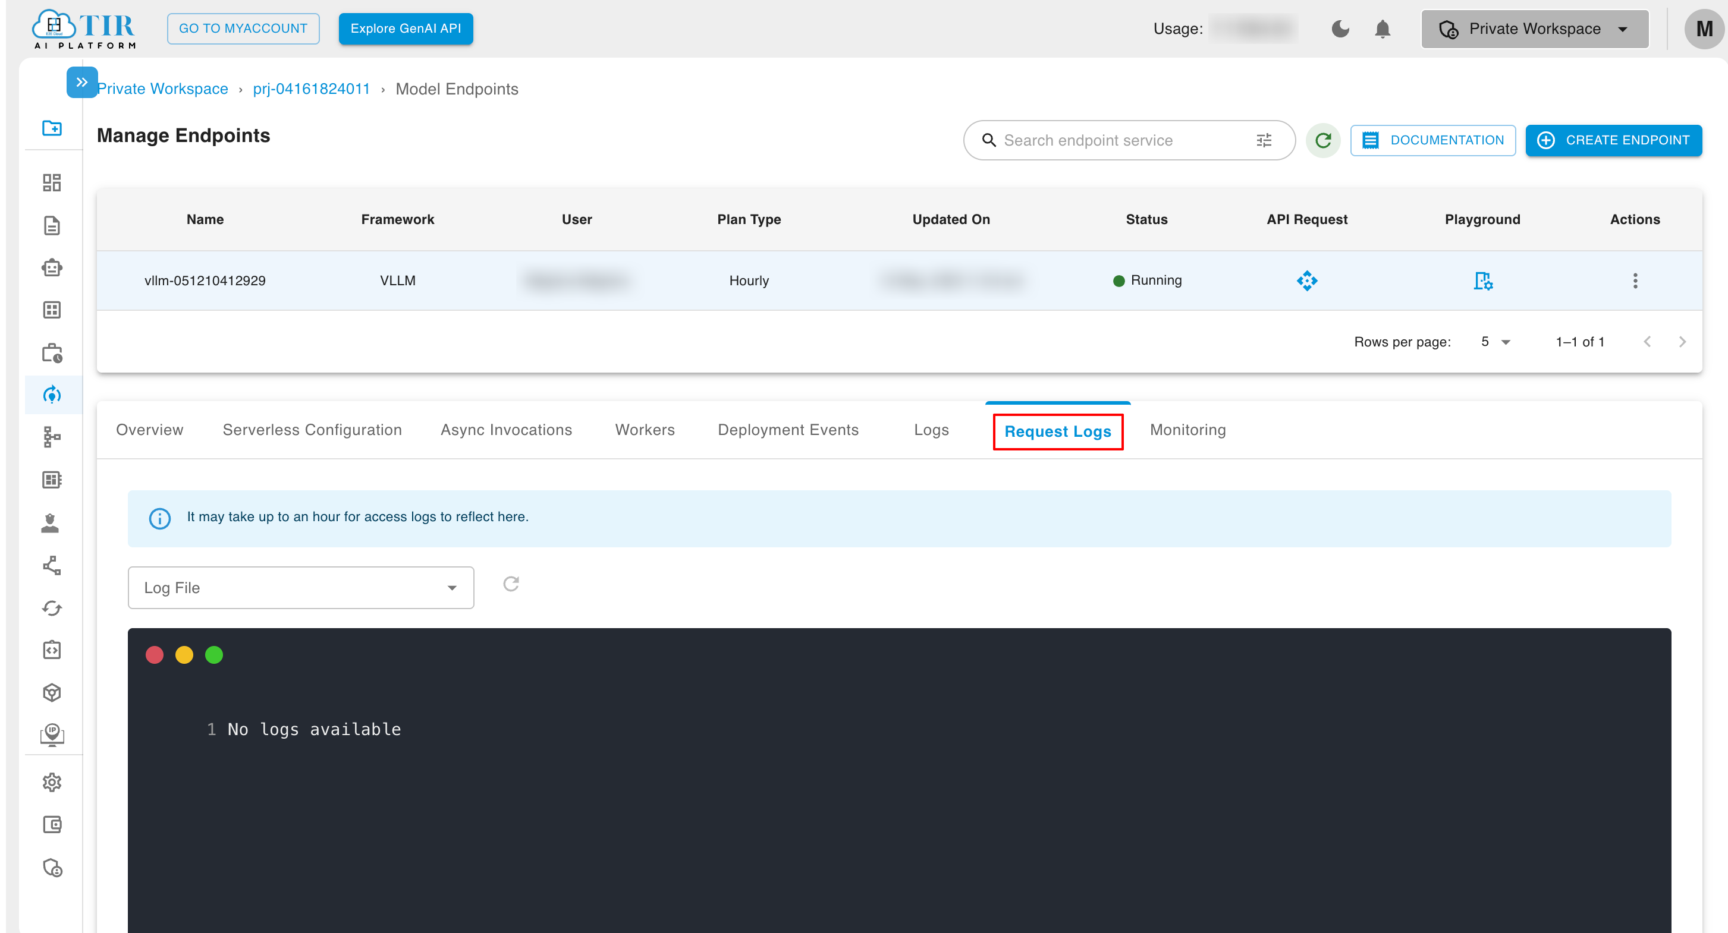Open the hexagon cube icon in sidebar
The height and width of the screenshot is (933, 1728).
pos(52,692)
